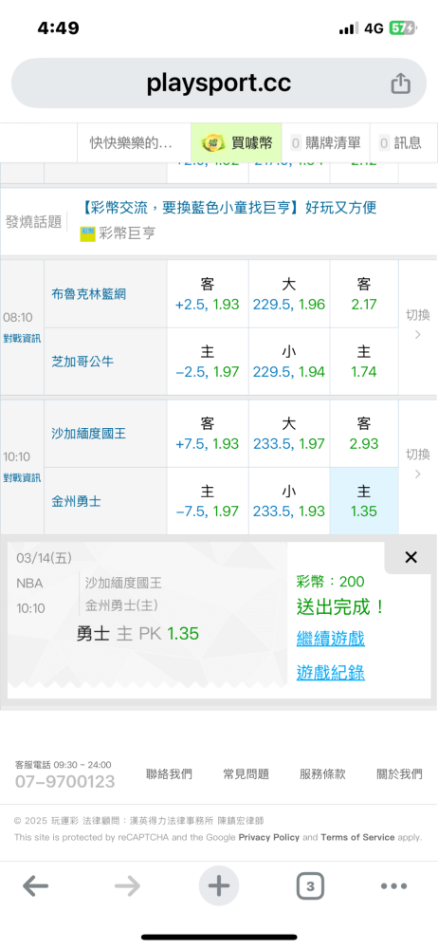Select Warriors spread 主 -7.5, 1.97
Screen dimensions: 438x949
click(208, 501)
